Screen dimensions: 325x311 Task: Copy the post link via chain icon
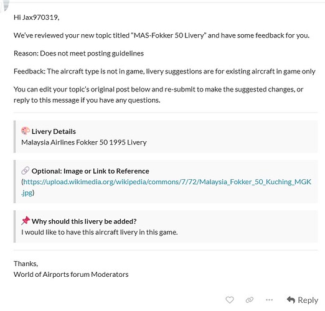tap(250, 300)
